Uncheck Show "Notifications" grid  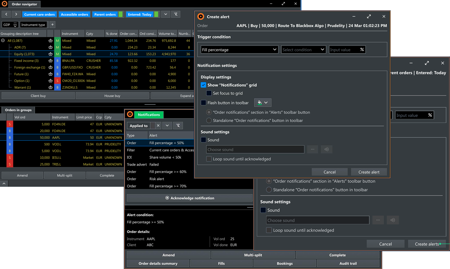(x=204, y=85)
